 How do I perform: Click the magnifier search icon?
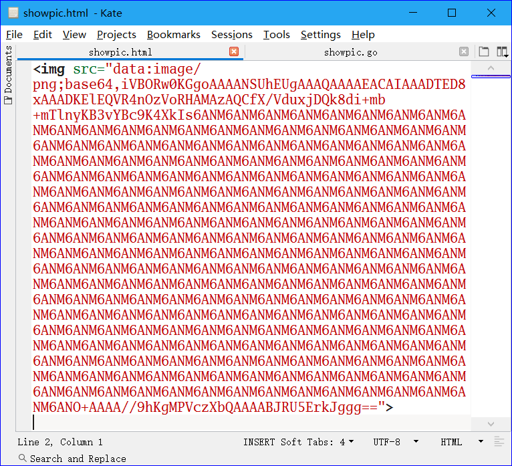point(22,458)
